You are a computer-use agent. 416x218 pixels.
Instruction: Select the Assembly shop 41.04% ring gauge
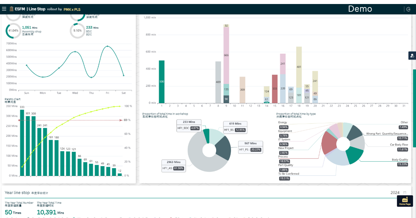[13, 31]
